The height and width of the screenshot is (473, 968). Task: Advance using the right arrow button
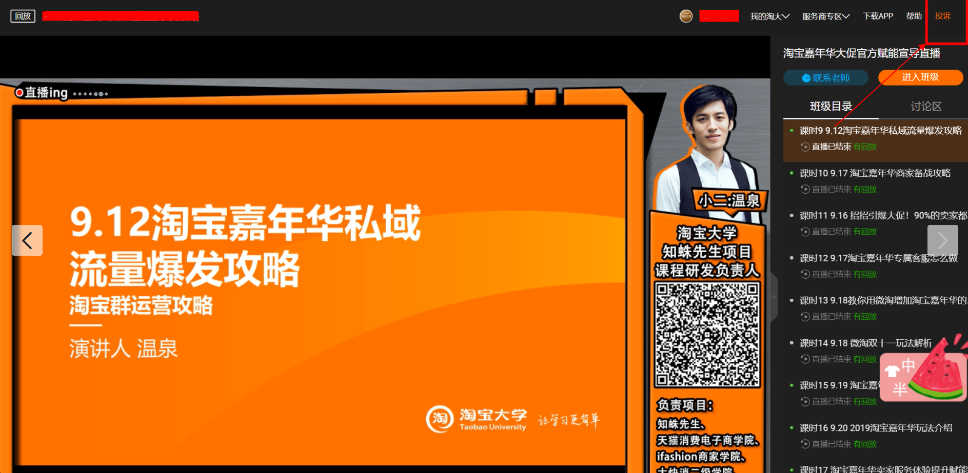coord(942,240)
